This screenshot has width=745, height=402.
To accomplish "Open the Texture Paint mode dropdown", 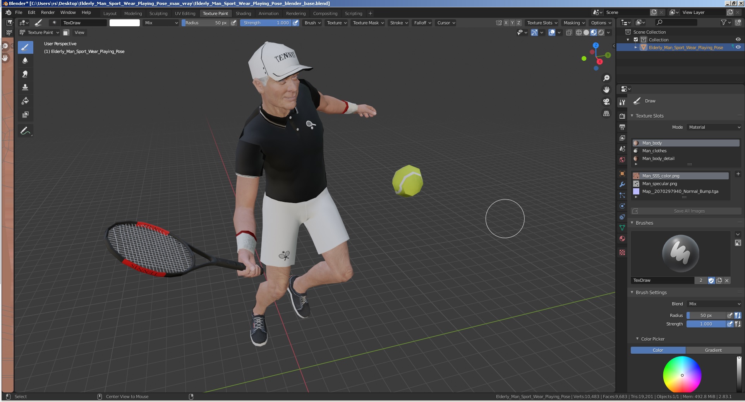I will [39, 32].
